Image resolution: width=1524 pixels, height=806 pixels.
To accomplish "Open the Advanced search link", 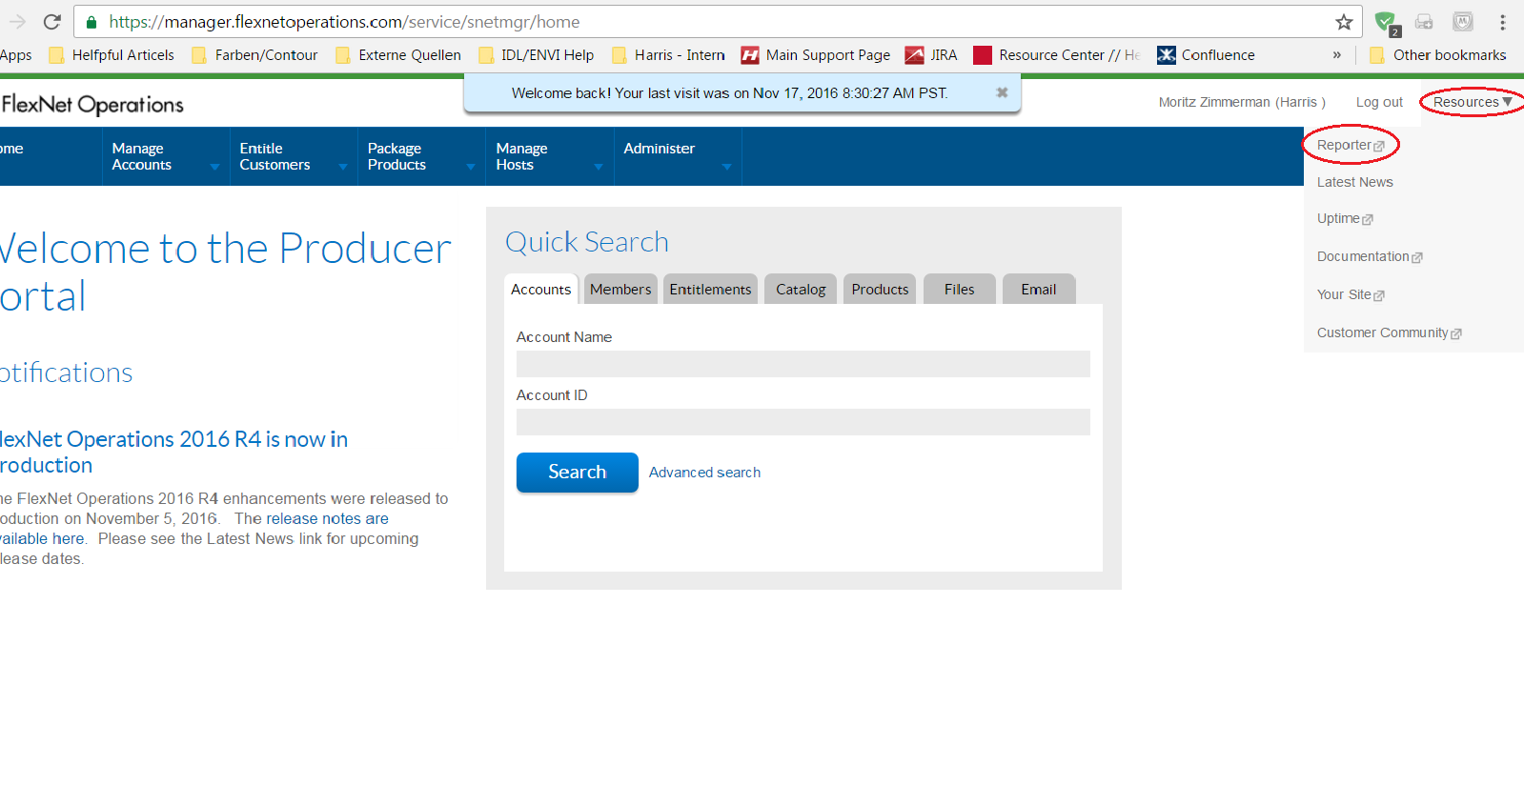I will (x=704, y=473).
